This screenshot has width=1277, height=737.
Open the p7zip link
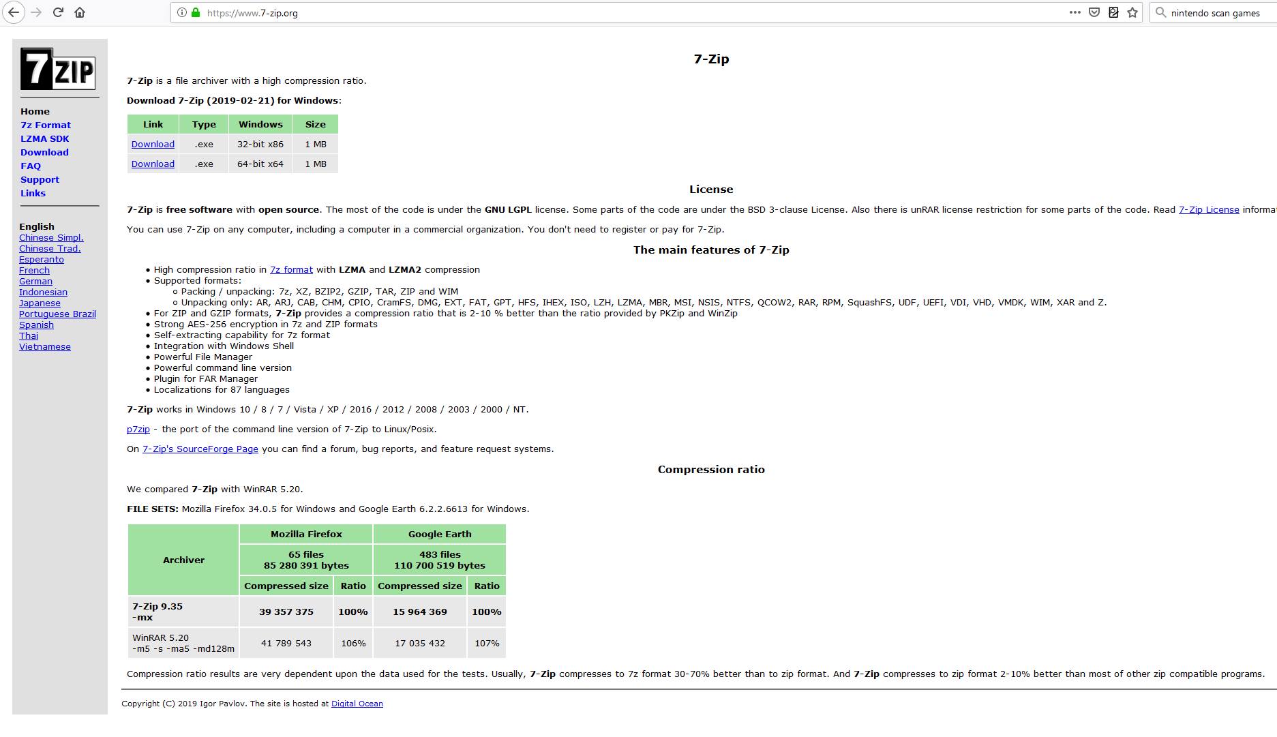click(x=138, y=429)
